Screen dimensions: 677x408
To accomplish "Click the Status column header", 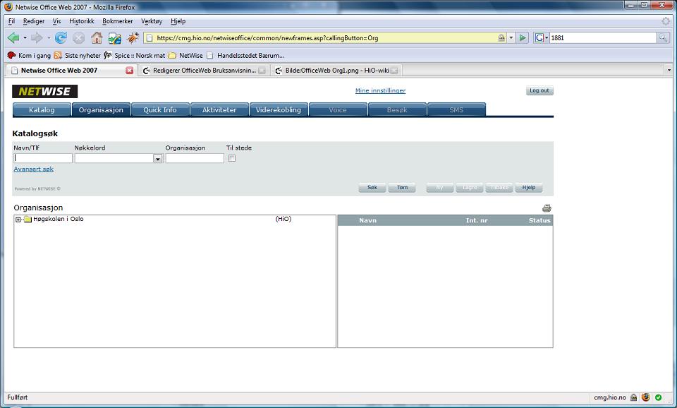I will [x=539, y=220].
